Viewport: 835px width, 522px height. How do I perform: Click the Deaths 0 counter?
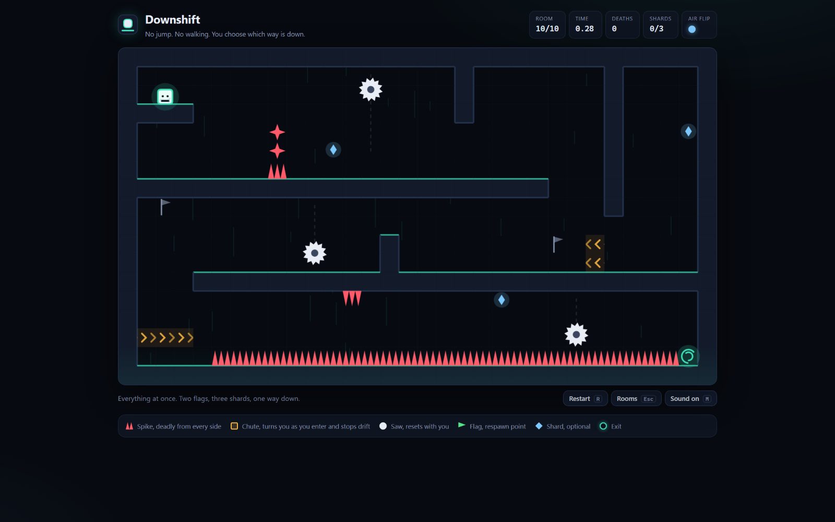tap(622, 25)
